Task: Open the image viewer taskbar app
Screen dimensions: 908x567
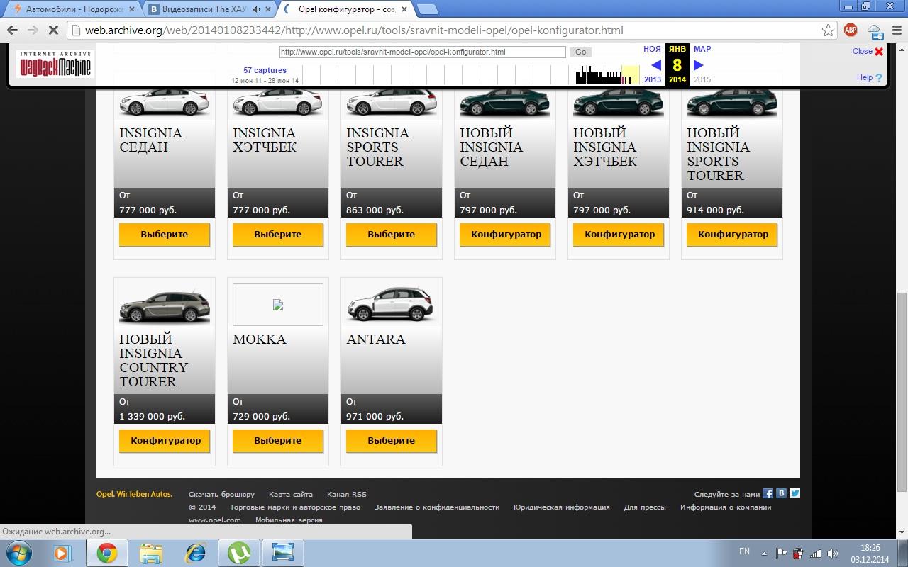Action: click(x=283, y=552)
